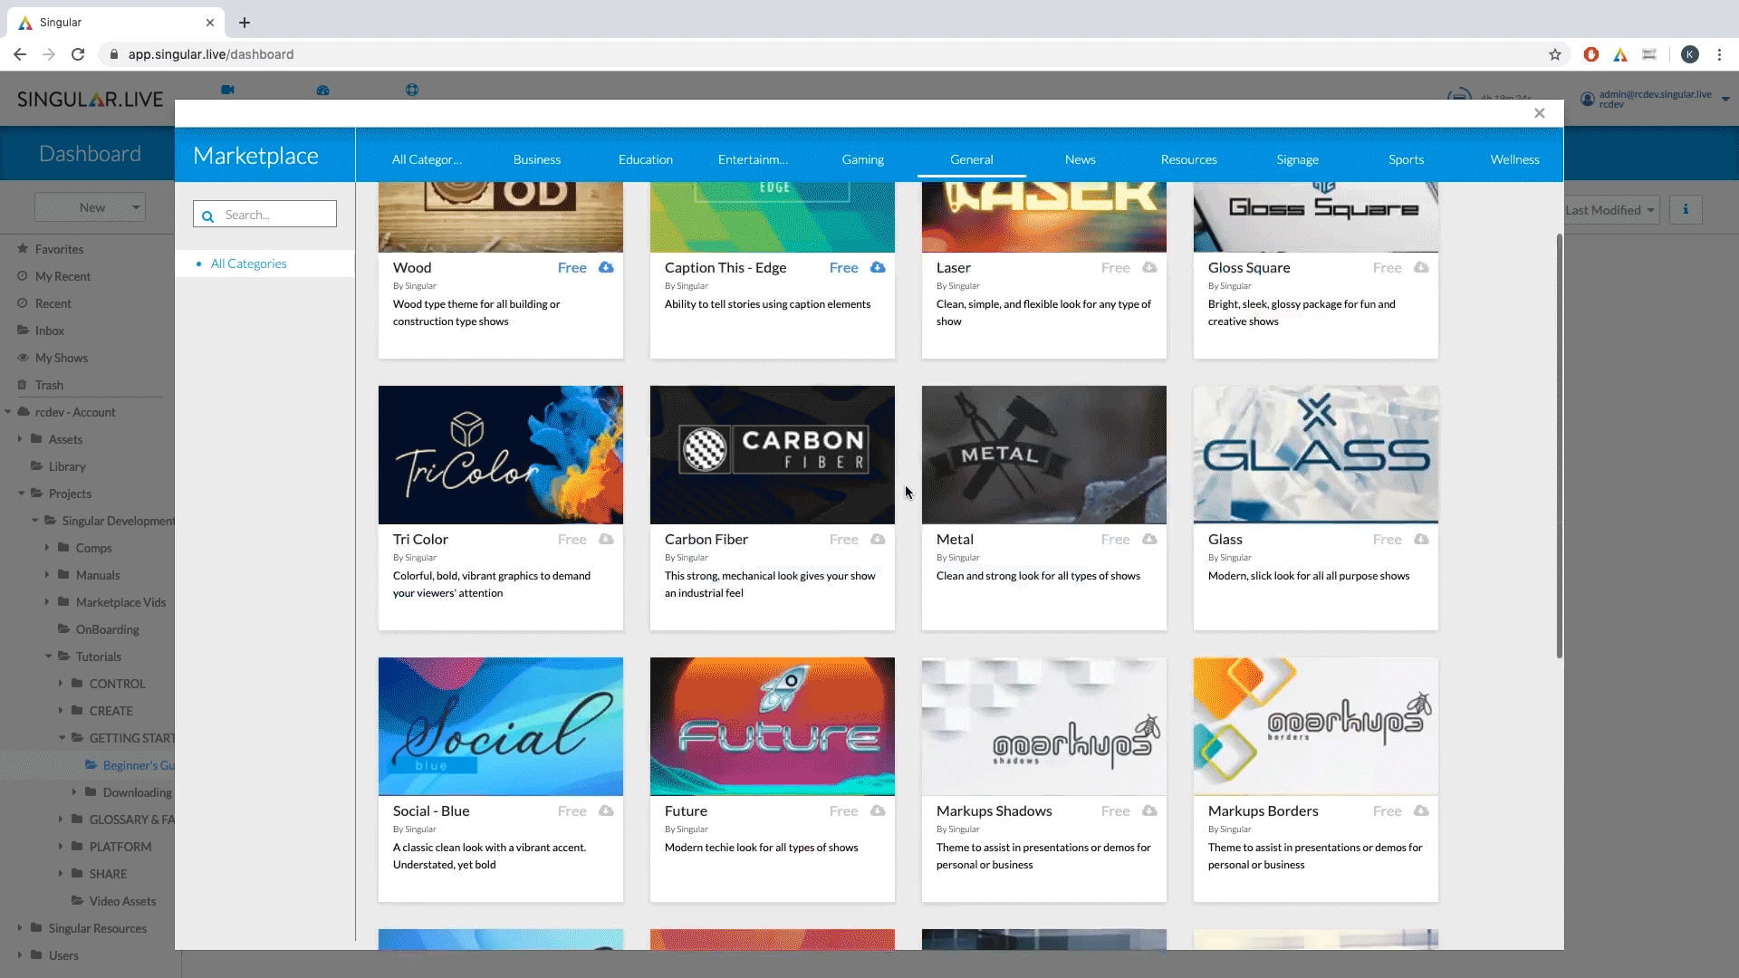The height and width of the screenshot is (978, 1739).
Task: Open the Resources category tab
Action: [x=1189, y=159]
